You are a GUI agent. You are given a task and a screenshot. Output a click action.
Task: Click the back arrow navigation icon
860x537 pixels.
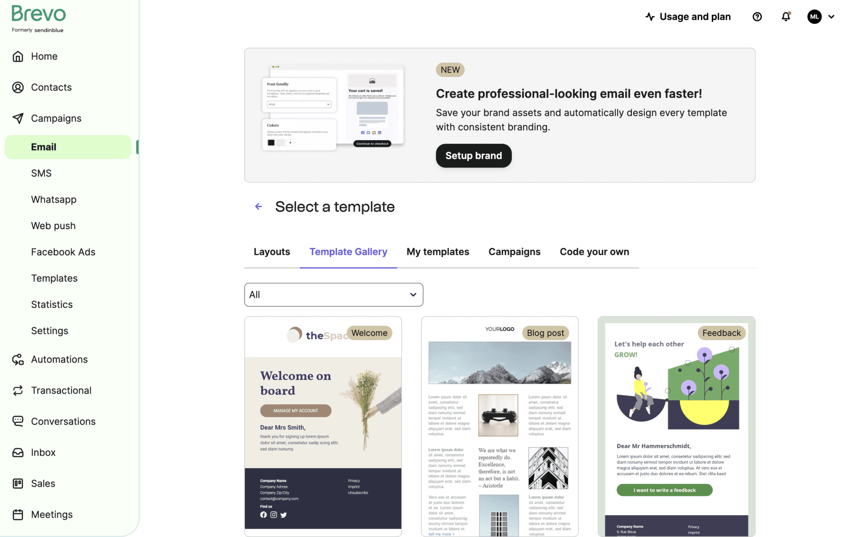tap(258, 207)
